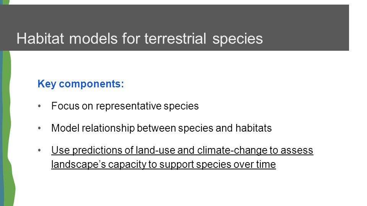The width and height of the screenshot is (367, 206).
Task: Click the word "habitats" ending the second bullet
Action: (253, 128)
